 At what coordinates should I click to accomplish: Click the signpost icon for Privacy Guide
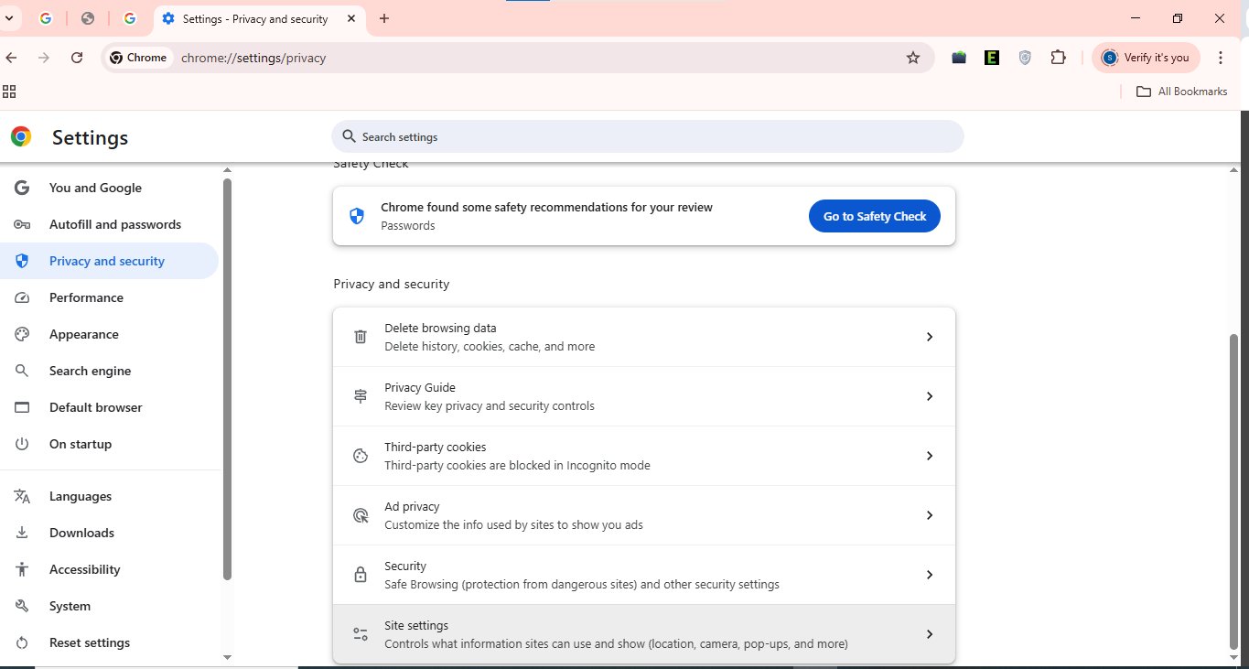[361, 396]
